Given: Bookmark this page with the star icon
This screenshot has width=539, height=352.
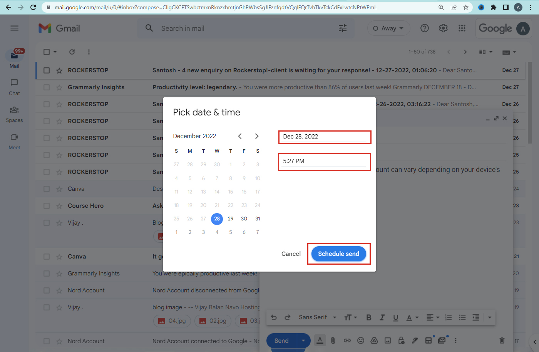Looking at the screenshot, I should [x=466, y=7].
